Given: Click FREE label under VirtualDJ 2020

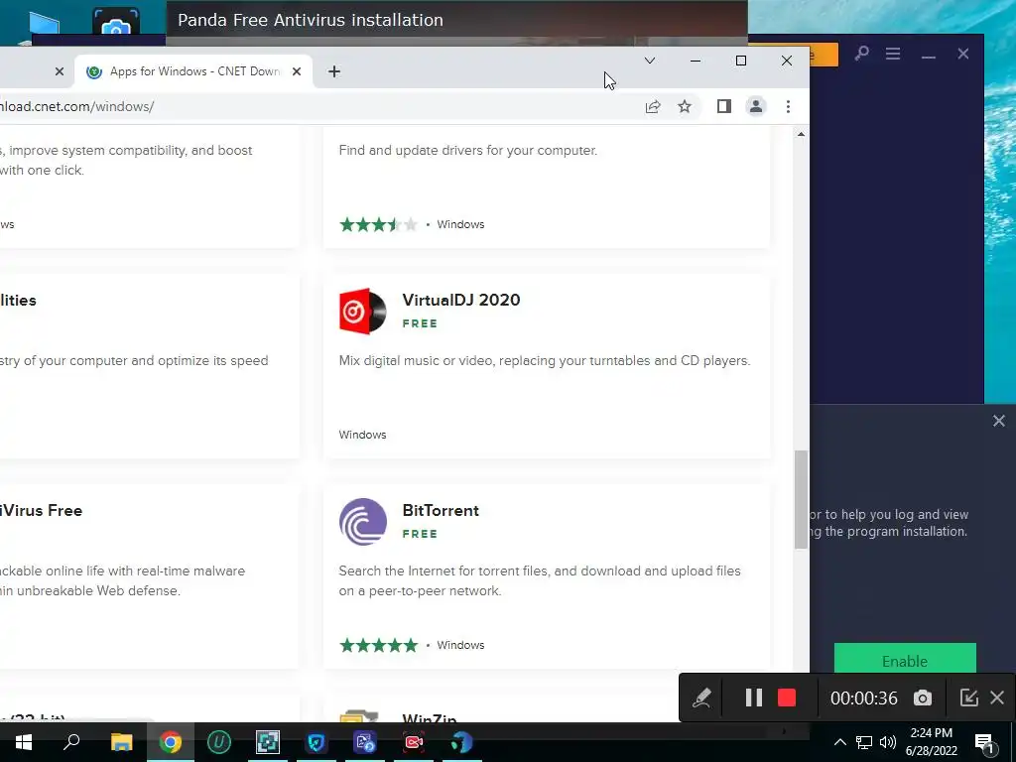Looking at the screenshot, I should point(420,323).
